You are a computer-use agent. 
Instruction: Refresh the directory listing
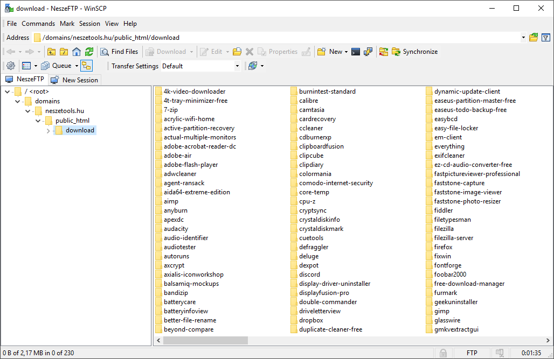89,52
